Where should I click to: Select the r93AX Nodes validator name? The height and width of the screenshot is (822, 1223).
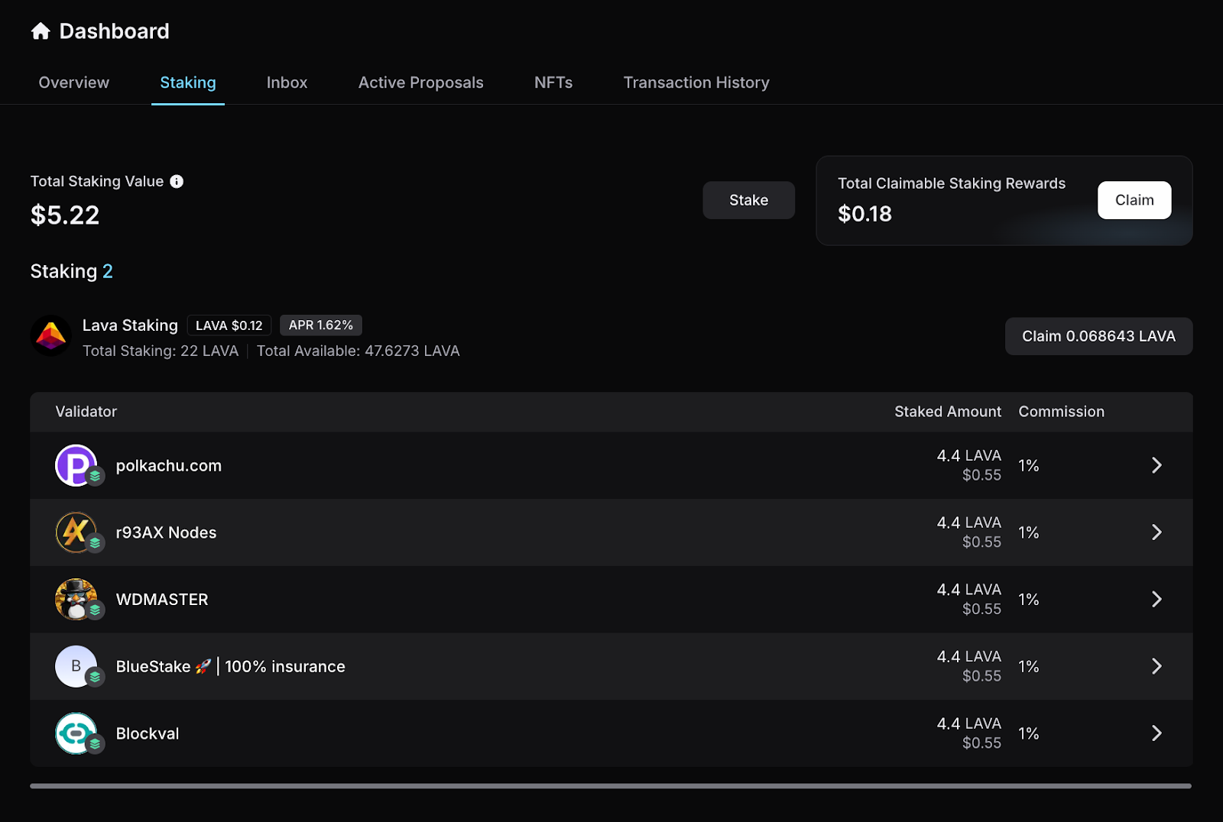coord(167,532)
